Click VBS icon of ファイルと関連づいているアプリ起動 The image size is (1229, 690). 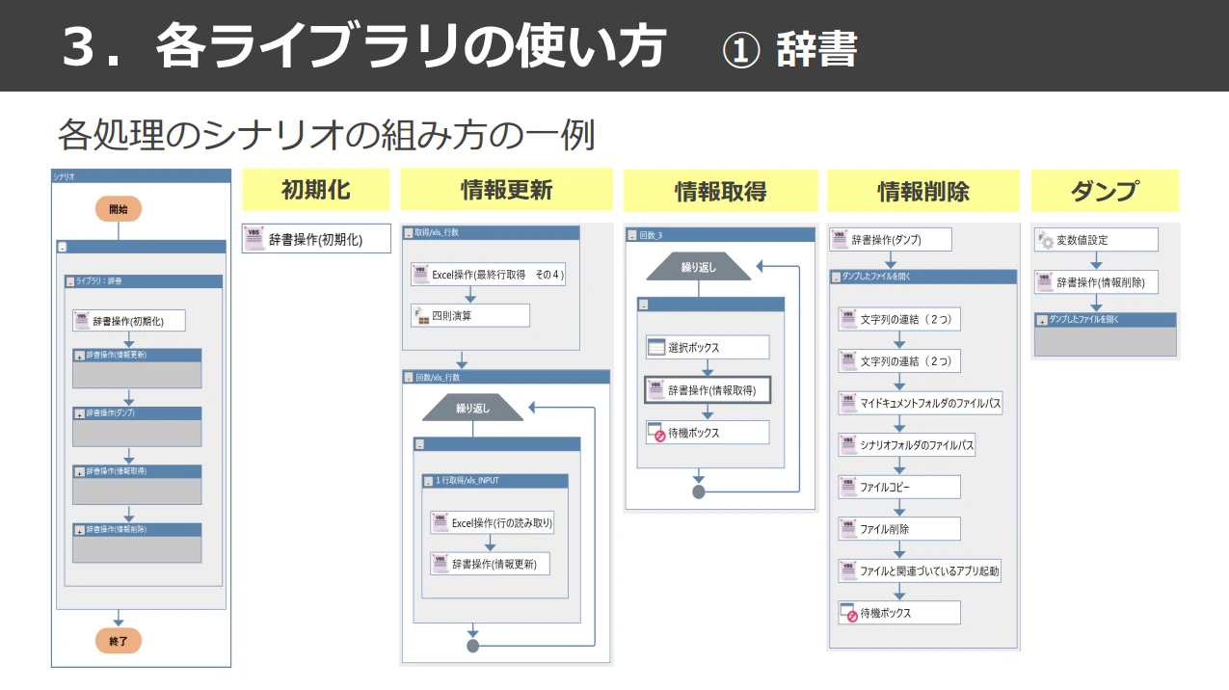pos(848,571)
